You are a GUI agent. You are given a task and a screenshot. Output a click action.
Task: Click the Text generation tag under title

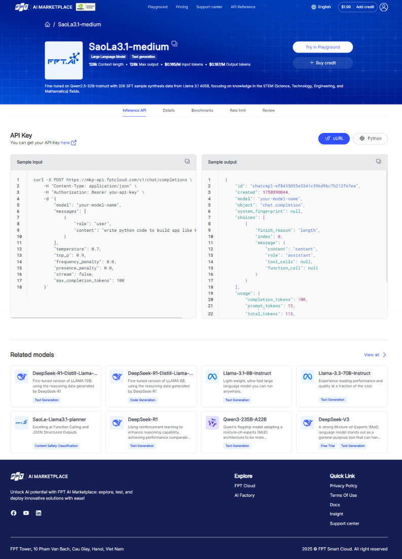point(143,57)
